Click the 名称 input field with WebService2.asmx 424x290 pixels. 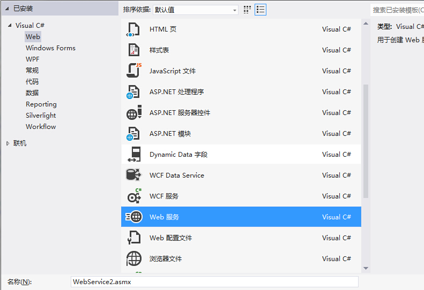tap(215, 282)
